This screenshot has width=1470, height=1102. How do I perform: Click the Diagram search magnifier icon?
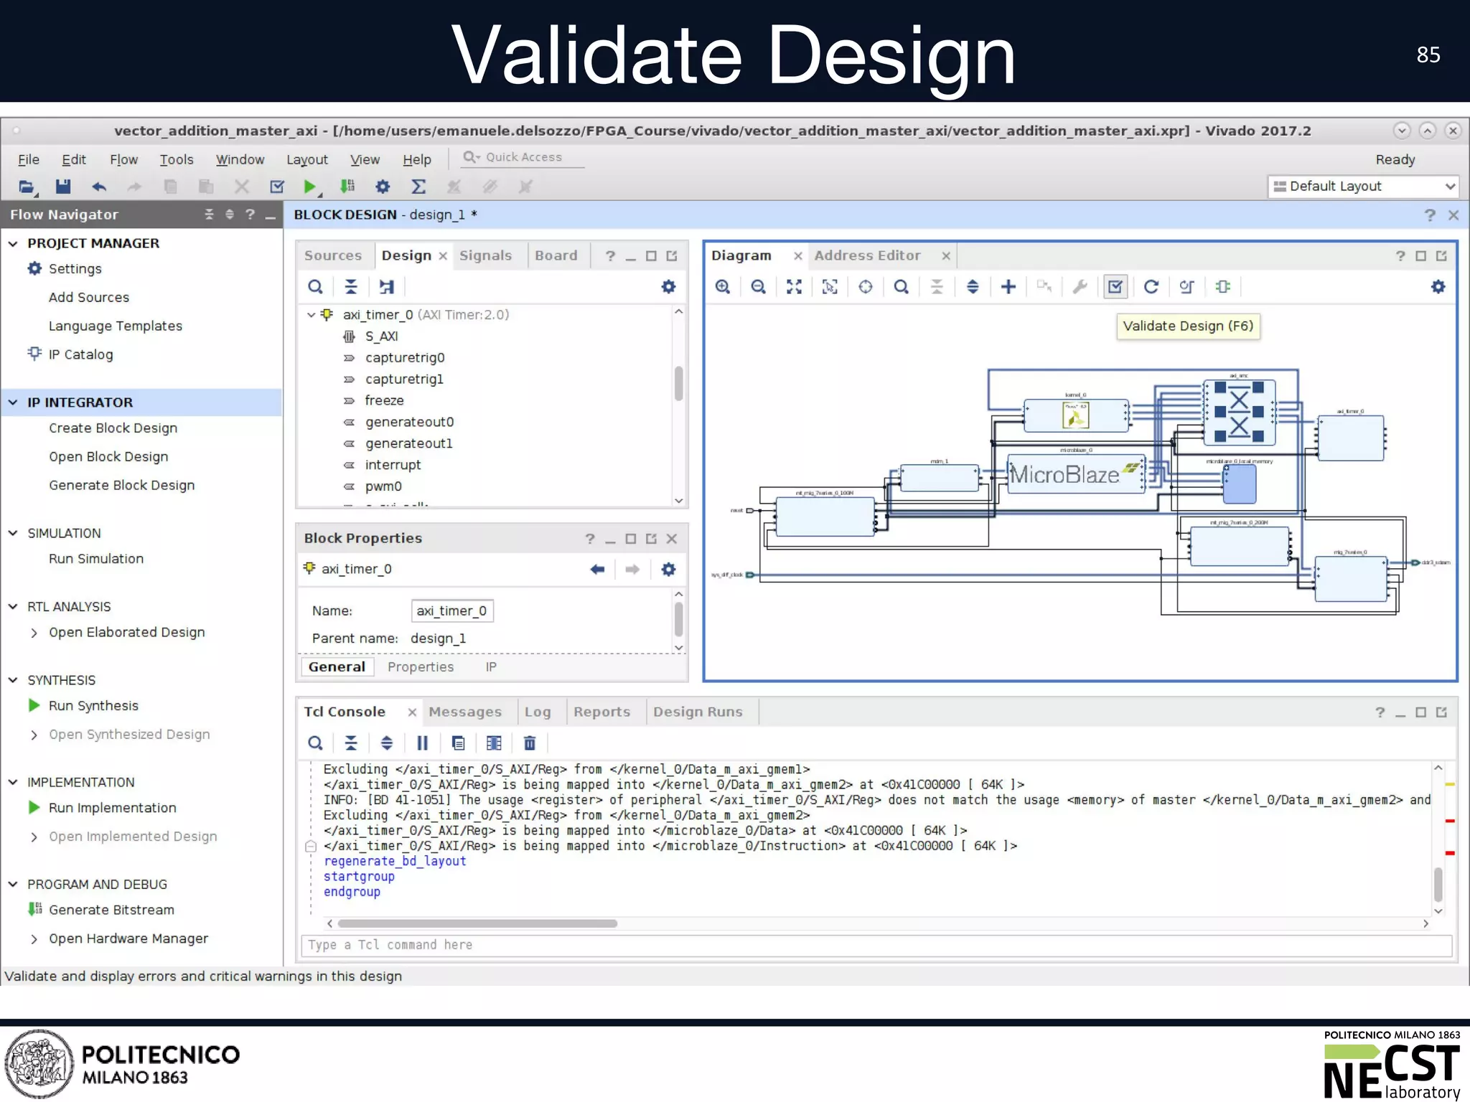(x=902, y=287)
